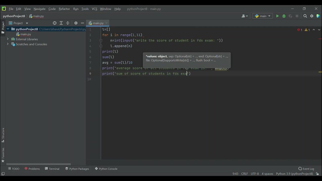Image resolution: width=322 pixels, height=181 pixels.
Task: Switch to main.py editor tab
Action: click(x=98, y=23)
